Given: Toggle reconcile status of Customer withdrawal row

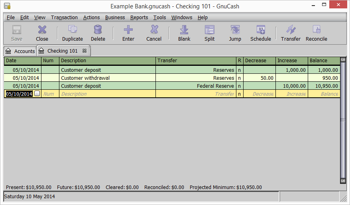Looking at the screenshot, I should [x=240, y=78].
